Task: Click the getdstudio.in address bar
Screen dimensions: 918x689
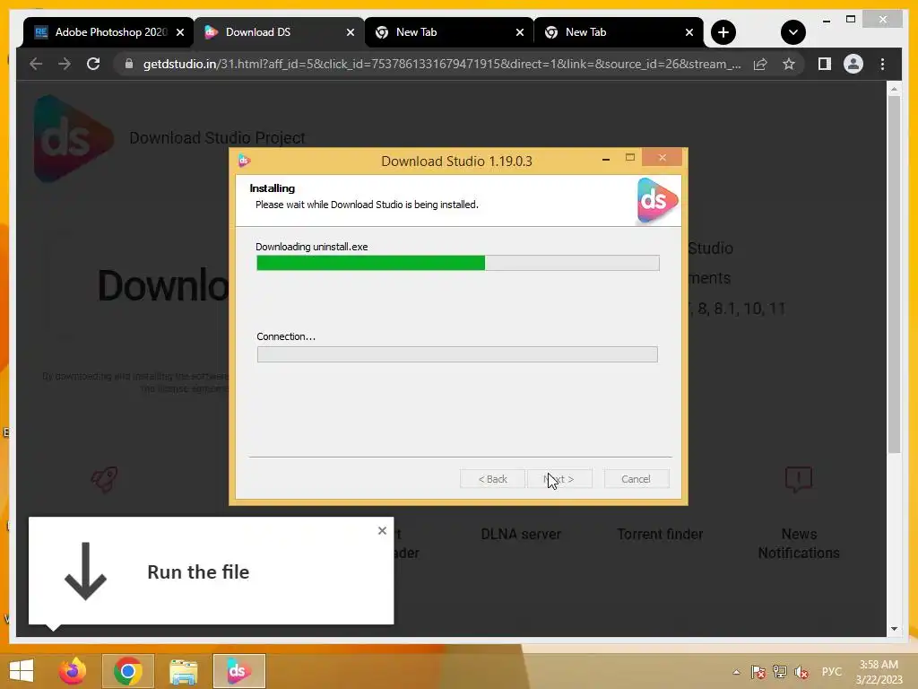Action: pyautogui.click(x=442, y=64)
